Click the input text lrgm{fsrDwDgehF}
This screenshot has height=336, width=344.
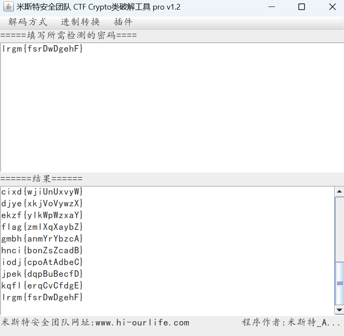(x=42, y=49)
